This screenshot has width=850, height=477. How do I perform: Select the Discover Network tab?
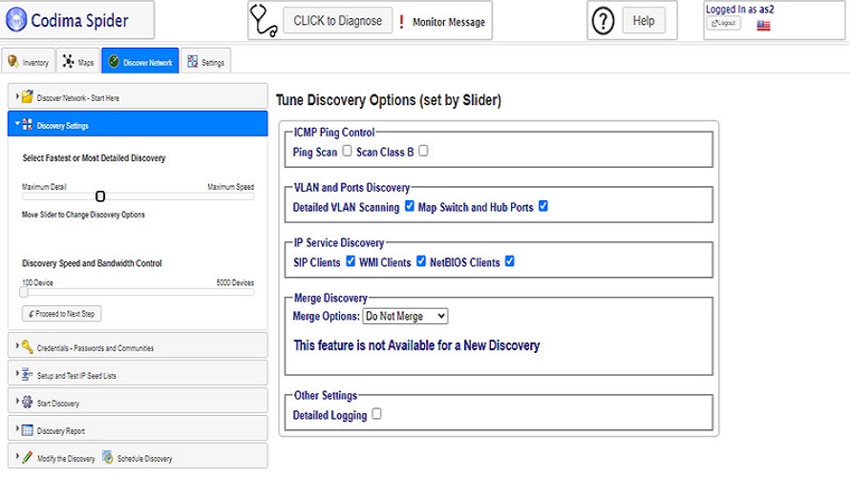pyautogui.click(x=140, y=61)
